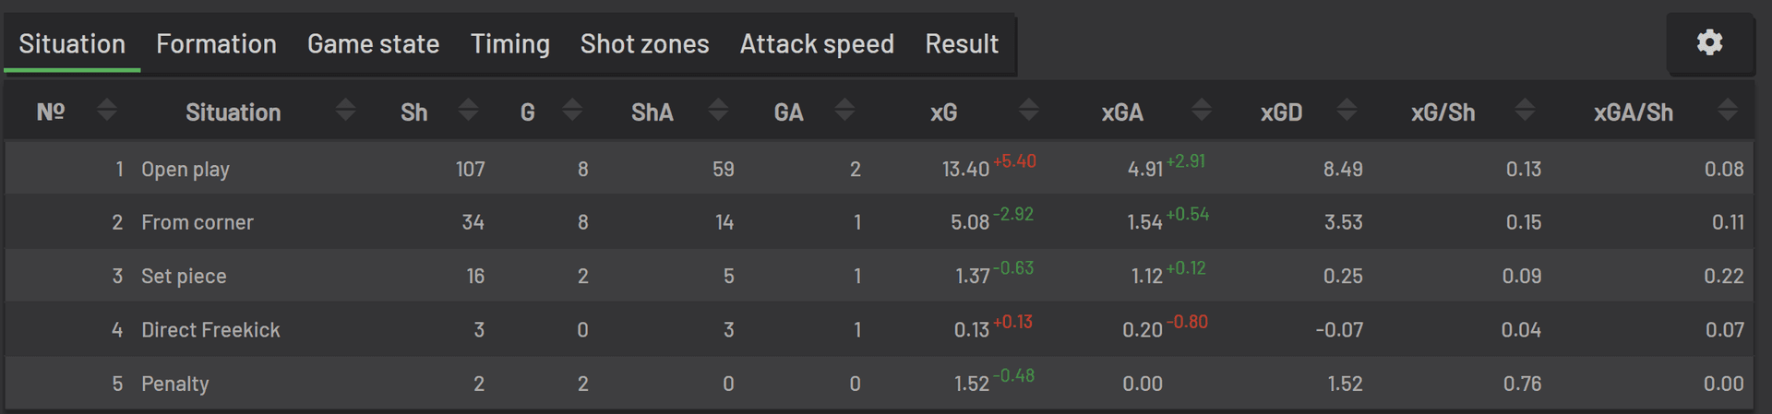The width and height of the screenshot is (1772, 414).
Task: Open the Game state tab
Action: coord(373,44)
